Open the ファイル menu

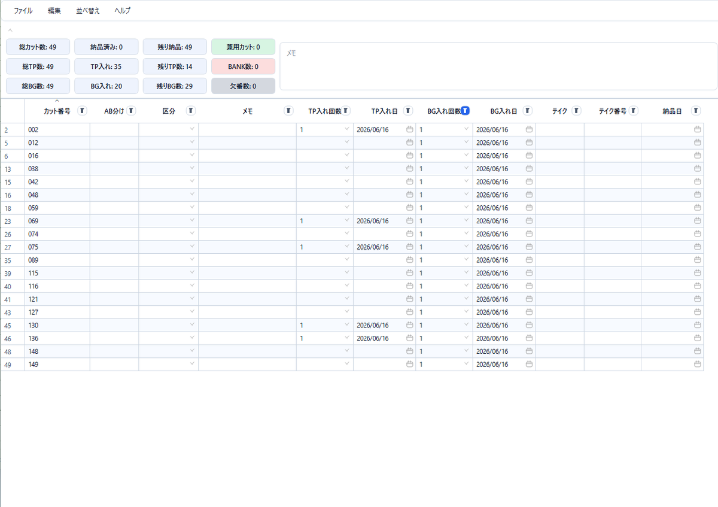[23, 11]
